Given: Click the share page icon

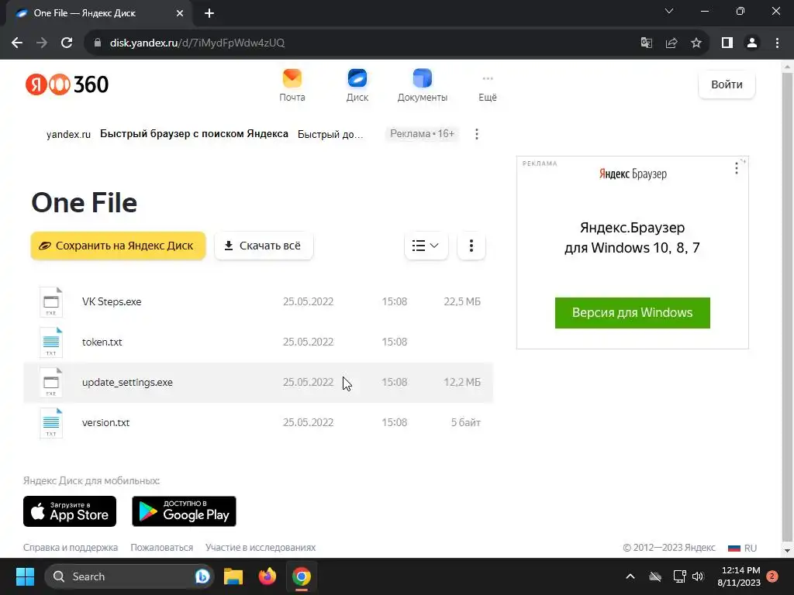Looking at the screenshot, I should [x=671, y=43].
